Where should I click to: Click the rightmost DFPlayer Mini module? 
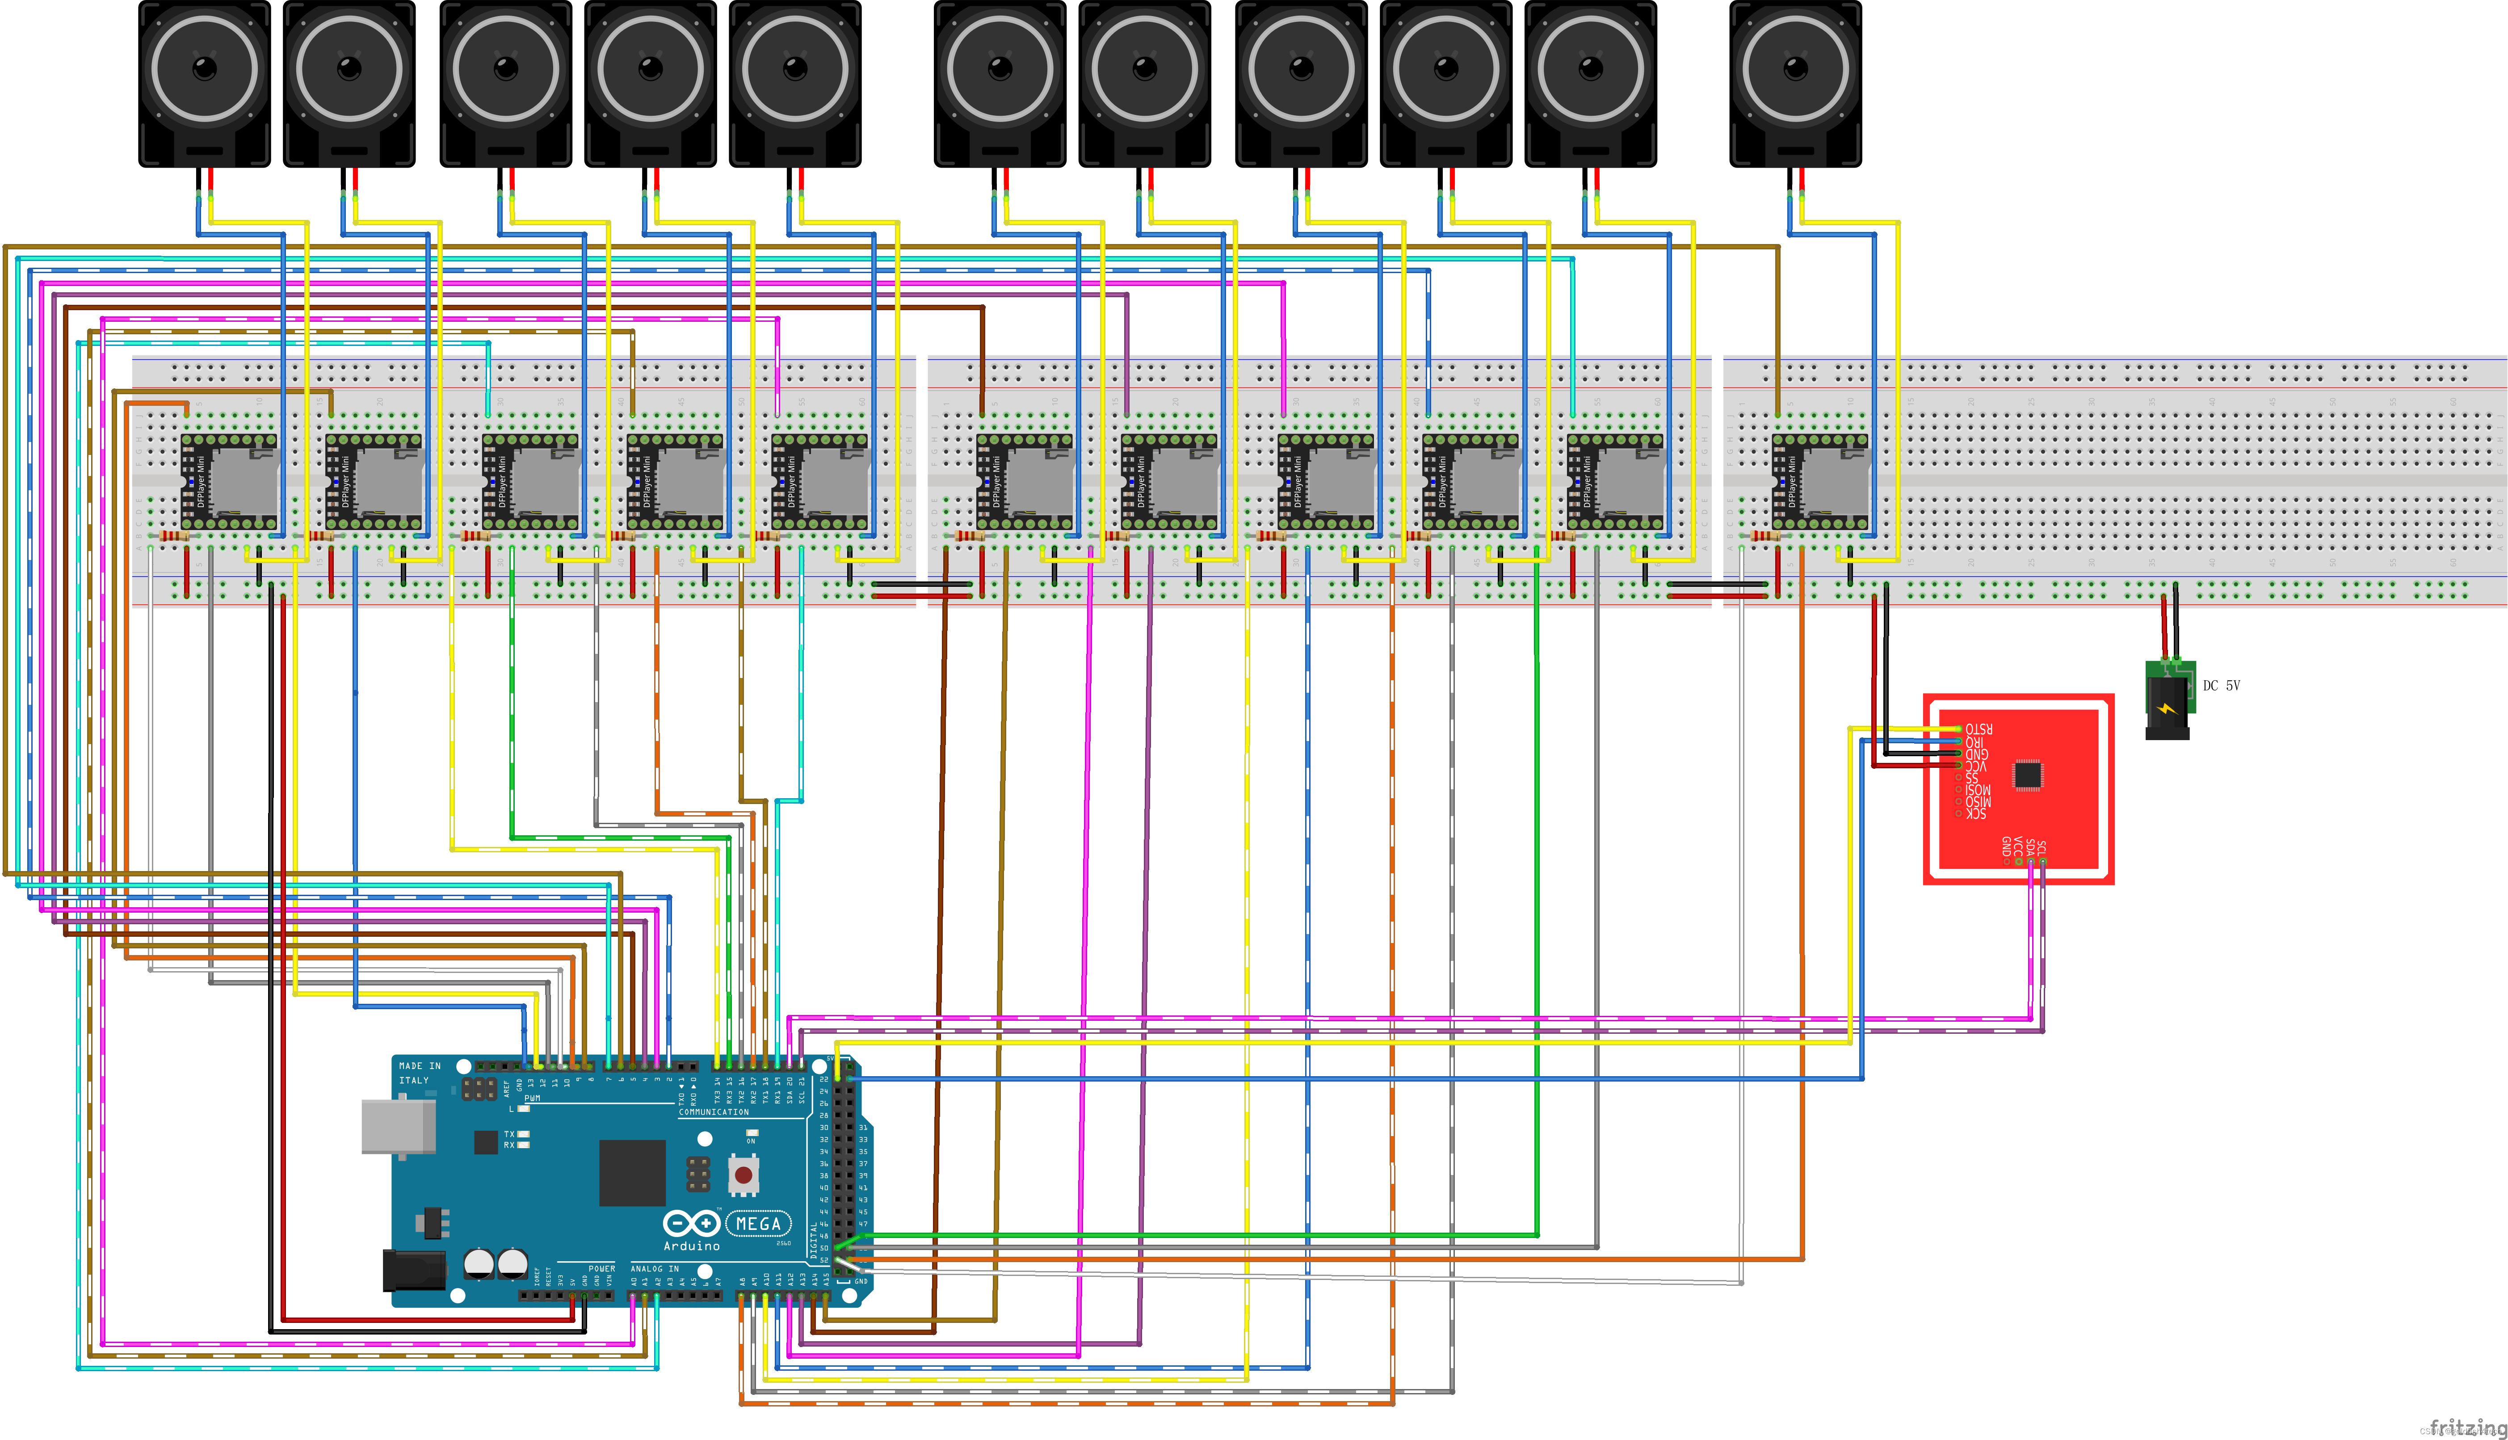tap(1820, 482)
